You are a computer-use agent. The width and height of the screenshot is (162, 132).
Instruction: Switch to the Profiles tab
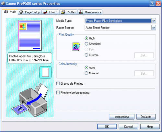tap(68, 12)
